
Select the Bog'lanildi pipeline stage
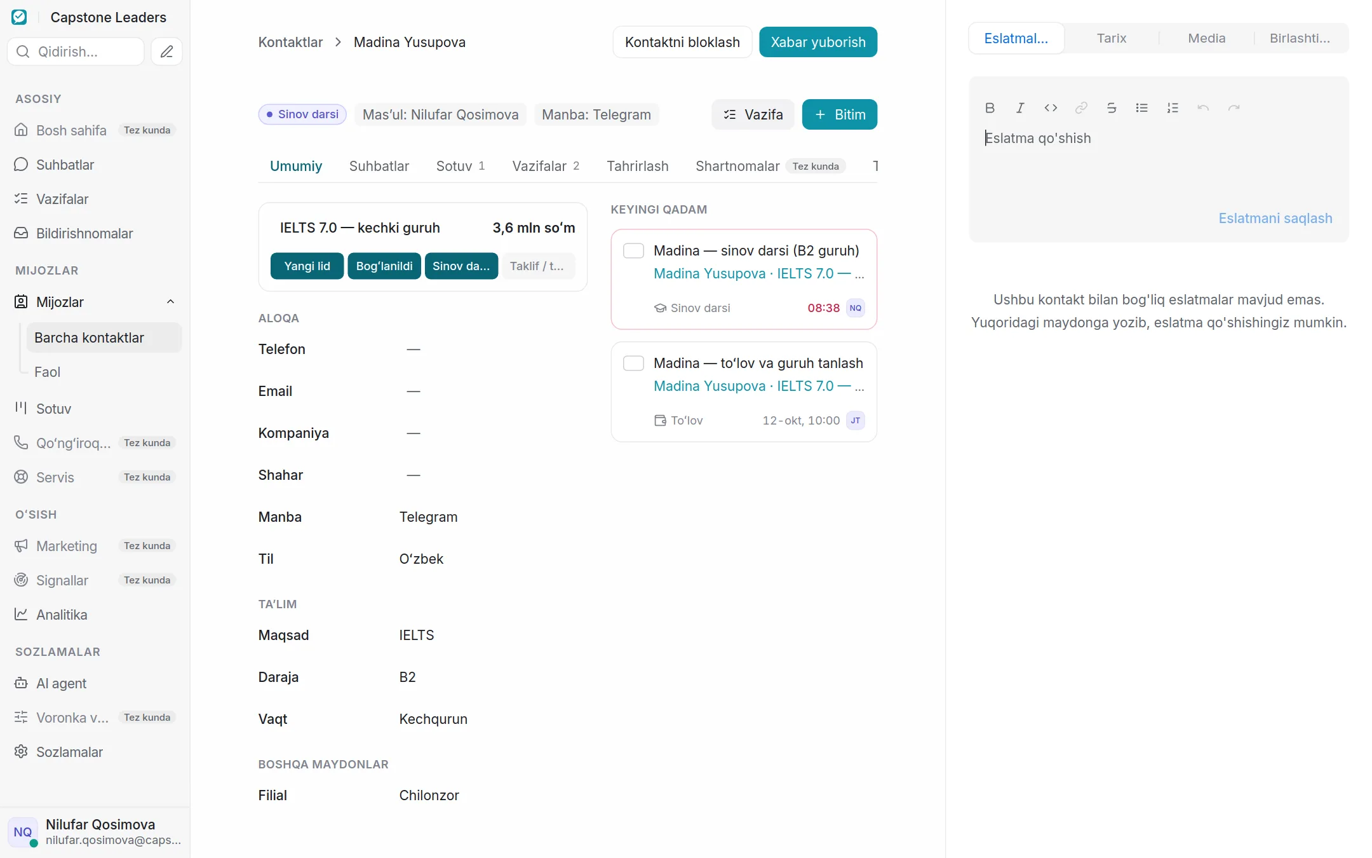[384, 266]
